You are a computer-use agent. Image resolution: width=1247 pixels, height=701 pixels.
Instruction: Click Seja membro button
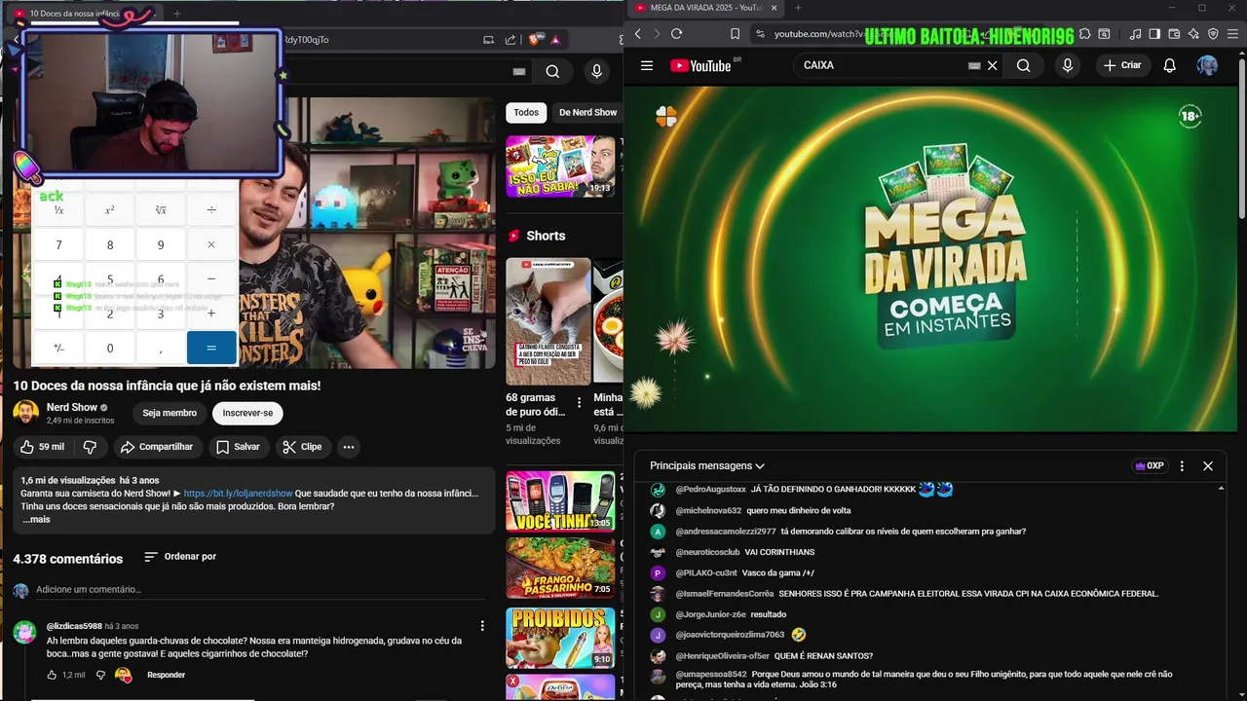(x=170, y=413)
